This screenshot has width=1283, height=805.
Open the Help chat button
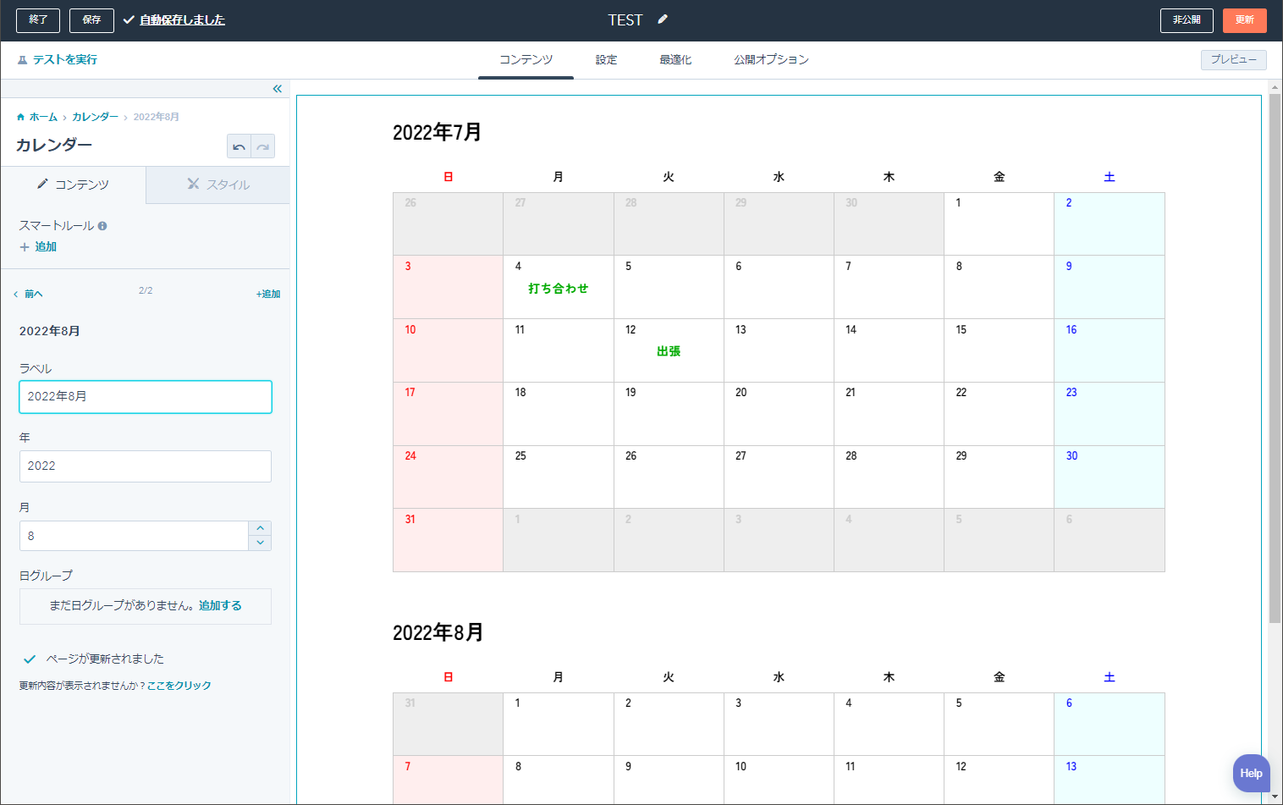pos(1251,773)
